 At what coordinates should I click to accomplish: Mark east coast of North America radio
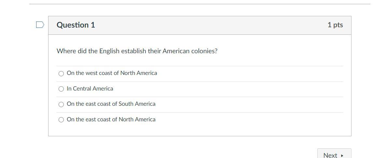click(x=61, y=120)
